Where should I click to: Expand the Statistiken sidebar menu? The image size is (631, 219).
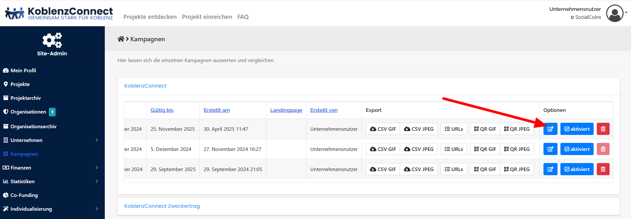coord(97,181)
